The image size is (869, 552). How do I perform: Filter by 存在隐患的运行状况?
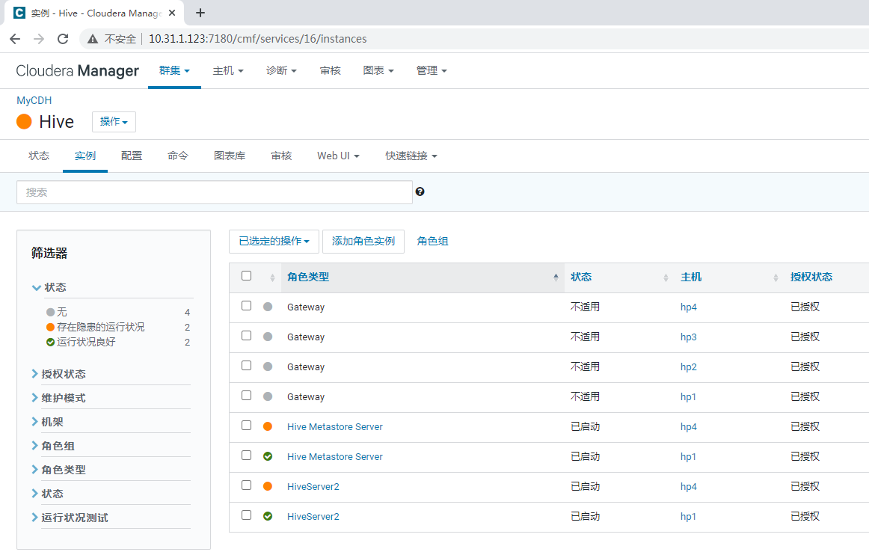[x=100, y=327]
